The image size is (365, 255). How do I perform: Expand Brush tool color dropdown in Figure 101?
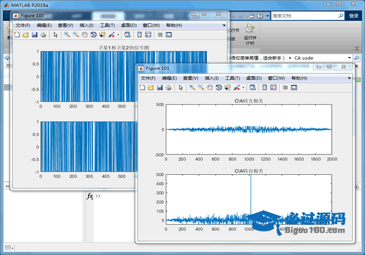[243, 88]
